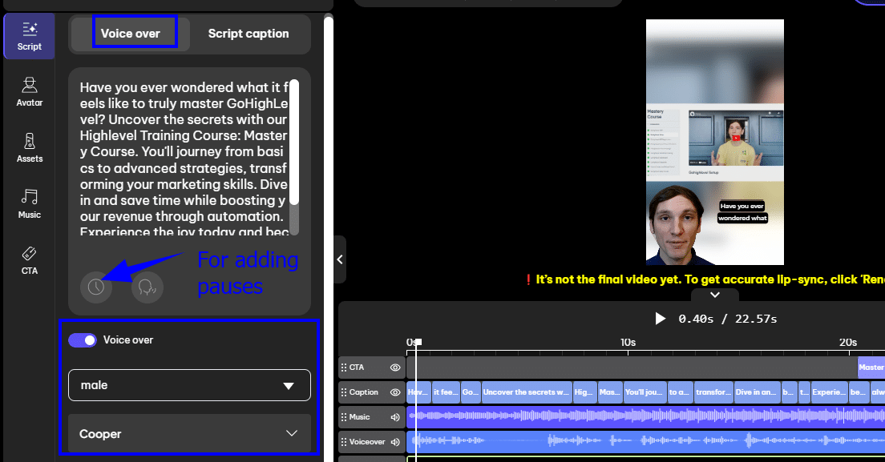885x462 pixels.
Task: Toggle the Voice over switch off
Action: (83, 340)
